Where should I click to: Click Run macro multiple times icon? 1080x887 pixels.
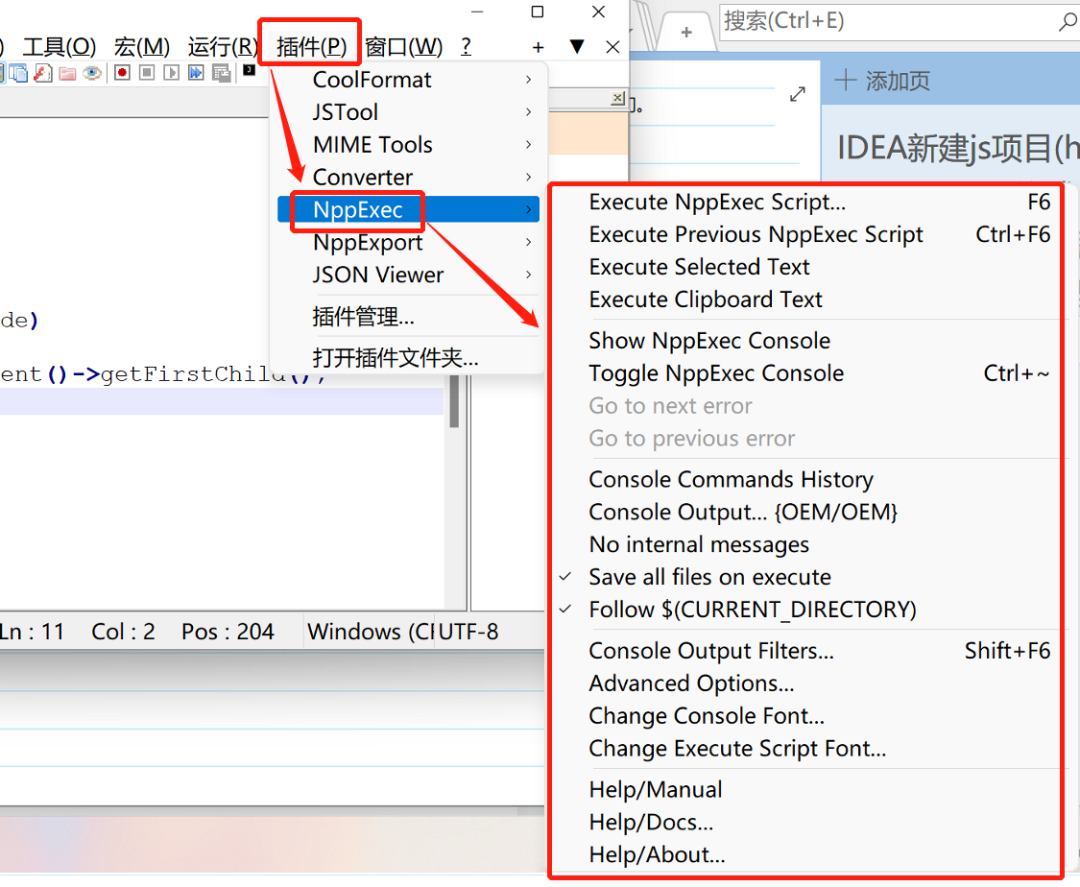[196, 72]
